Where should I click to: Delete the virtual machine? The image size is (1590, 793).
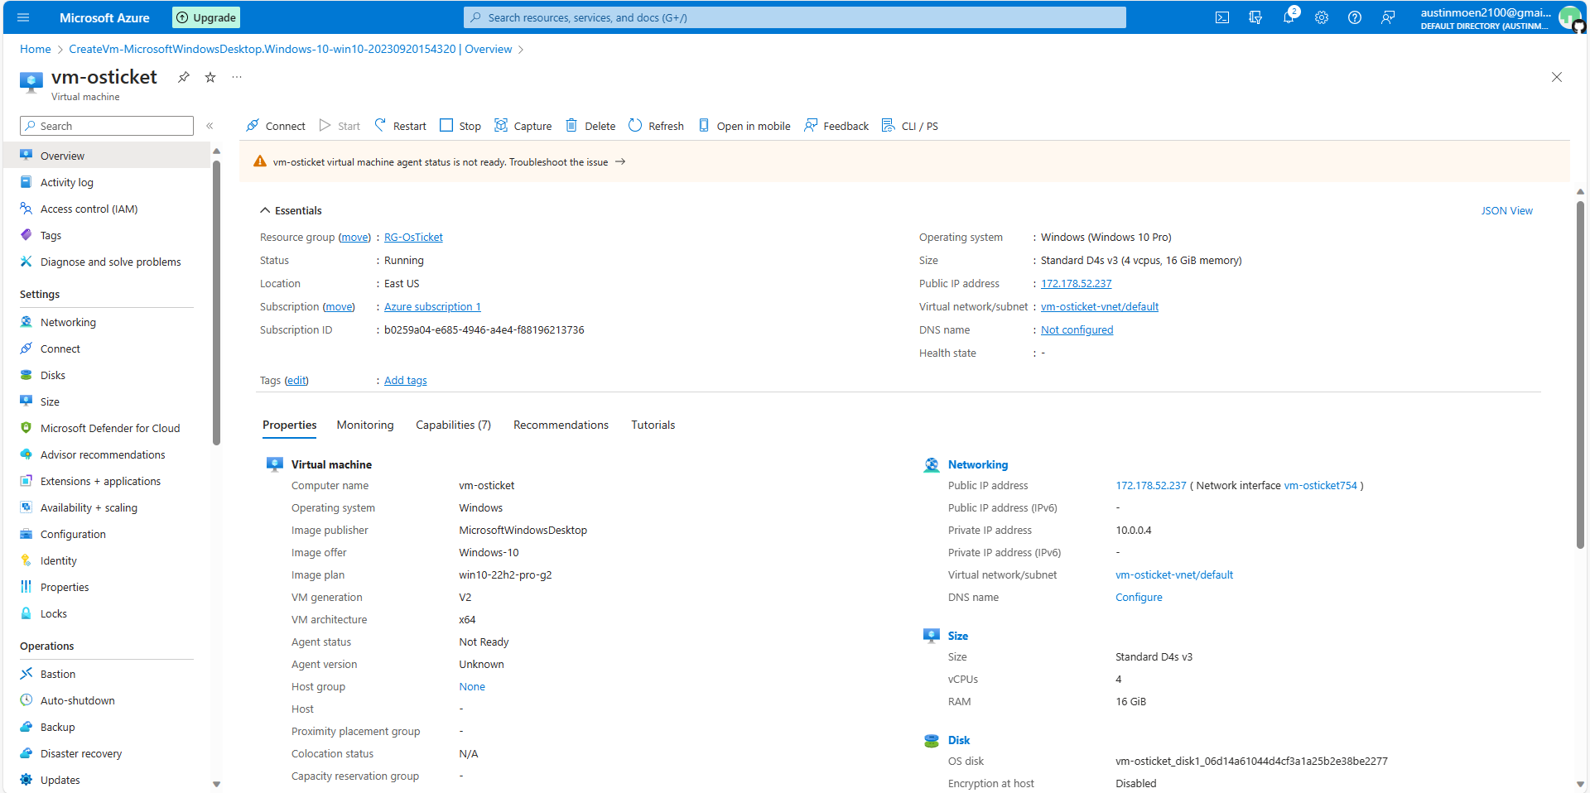pos(590,125)
